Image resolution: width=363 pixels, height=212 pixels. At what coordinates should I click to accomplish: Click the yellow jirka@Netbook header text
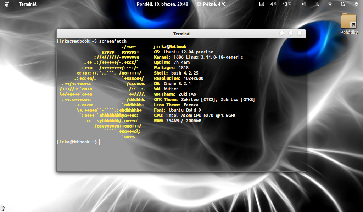point(170,47)
